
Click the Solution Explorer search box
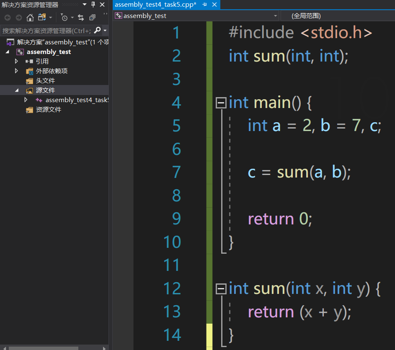pyautogui.click(x=46, y=31)
